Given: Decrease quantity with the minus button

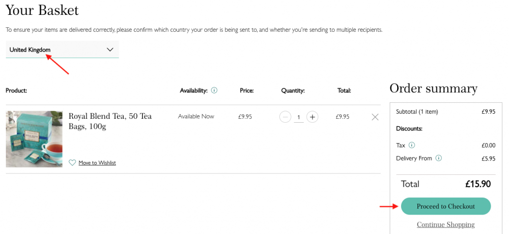Looking at the screenshot, I should pyautogui.click(x=285, y=117).
